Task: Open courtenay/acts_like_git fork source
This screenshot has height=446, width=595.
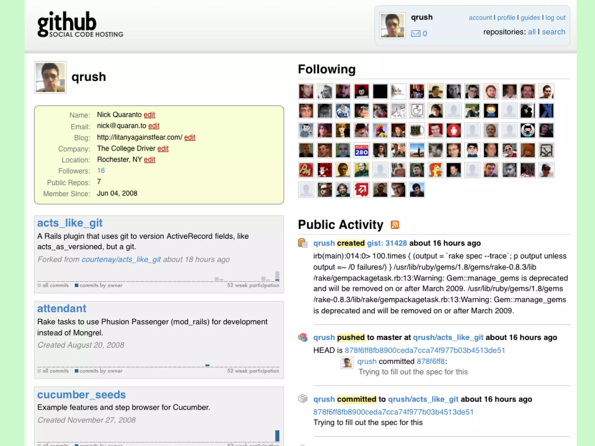Action: (x=121, y=259)
